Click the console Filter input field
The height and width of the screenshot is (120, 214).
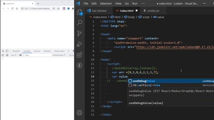tap(37, 55)
